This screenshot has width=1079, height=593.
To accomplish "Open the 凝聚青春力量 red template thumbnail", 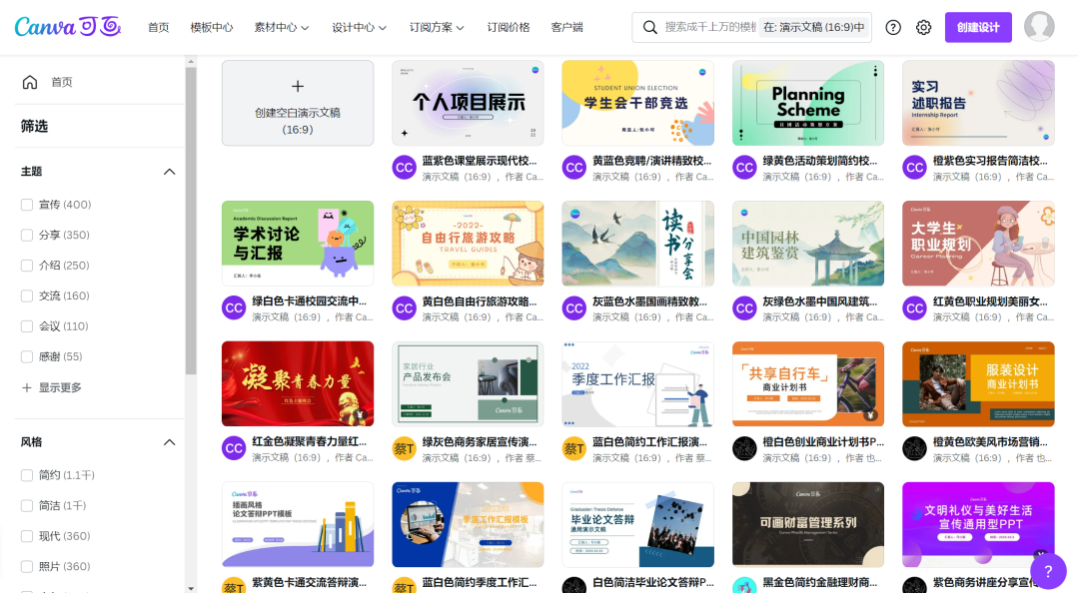I will [298, 383].
